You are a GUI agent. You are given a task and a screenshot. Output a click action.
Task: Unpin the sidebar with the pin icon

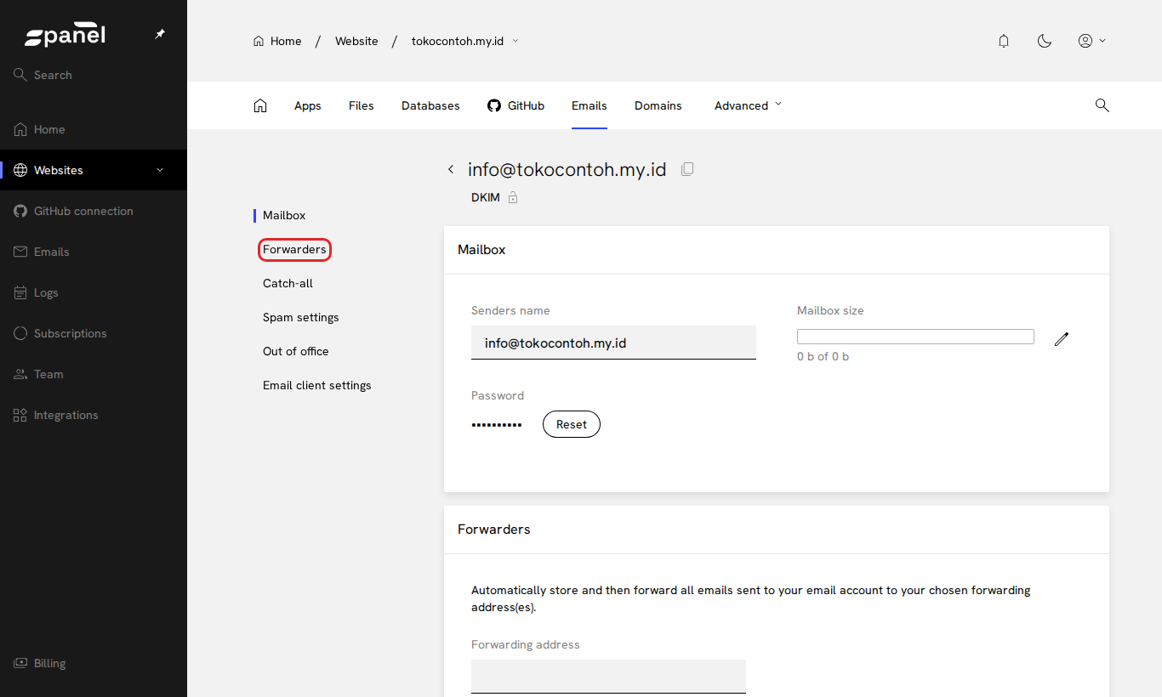pyautogui.click(x=160, y=34)
